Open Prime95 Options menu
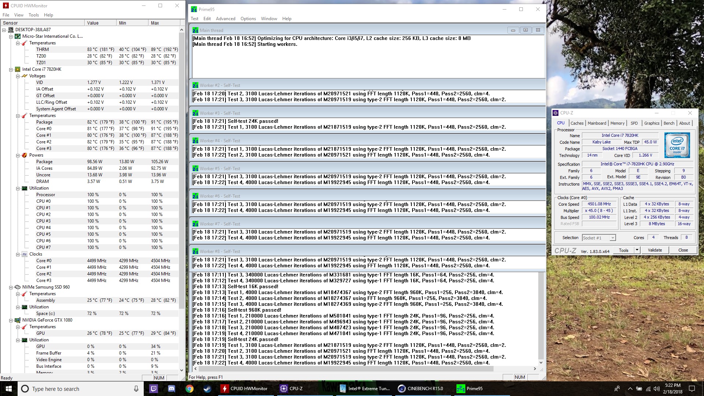The height and width of the screenshot is (396, 704). point(248,19)
